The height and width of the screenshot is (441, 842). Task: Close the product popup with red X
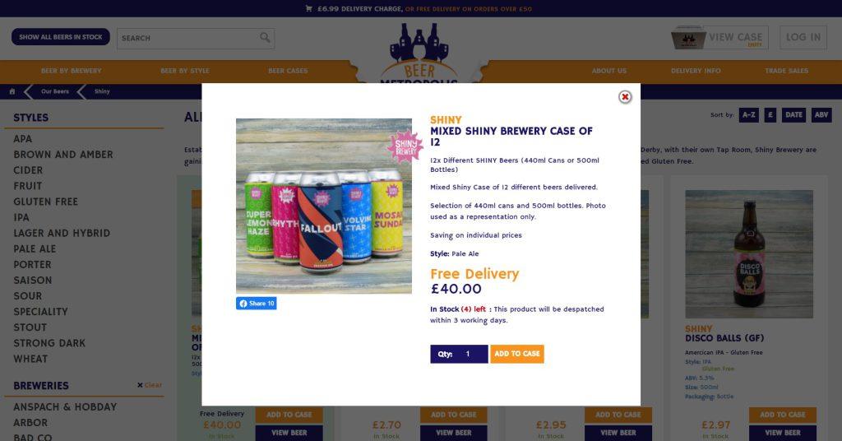pos(625,97)
